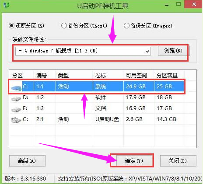Click the 17 GB capacity value
The height and width of the screenshot is (184, 203).
[x=164, y=108]
